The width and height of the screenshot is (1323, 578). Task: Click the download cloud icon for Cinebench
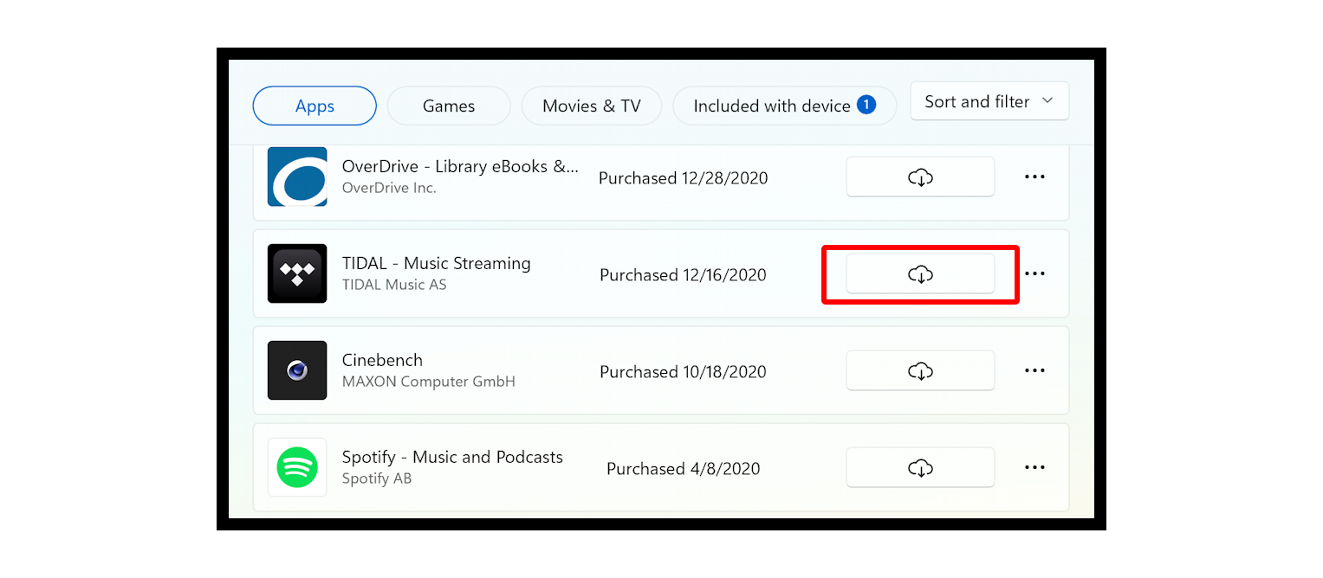coord(920,370)
